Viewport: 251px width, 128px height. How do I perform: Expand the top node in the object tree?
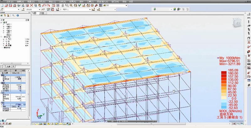tap(2, 22)
